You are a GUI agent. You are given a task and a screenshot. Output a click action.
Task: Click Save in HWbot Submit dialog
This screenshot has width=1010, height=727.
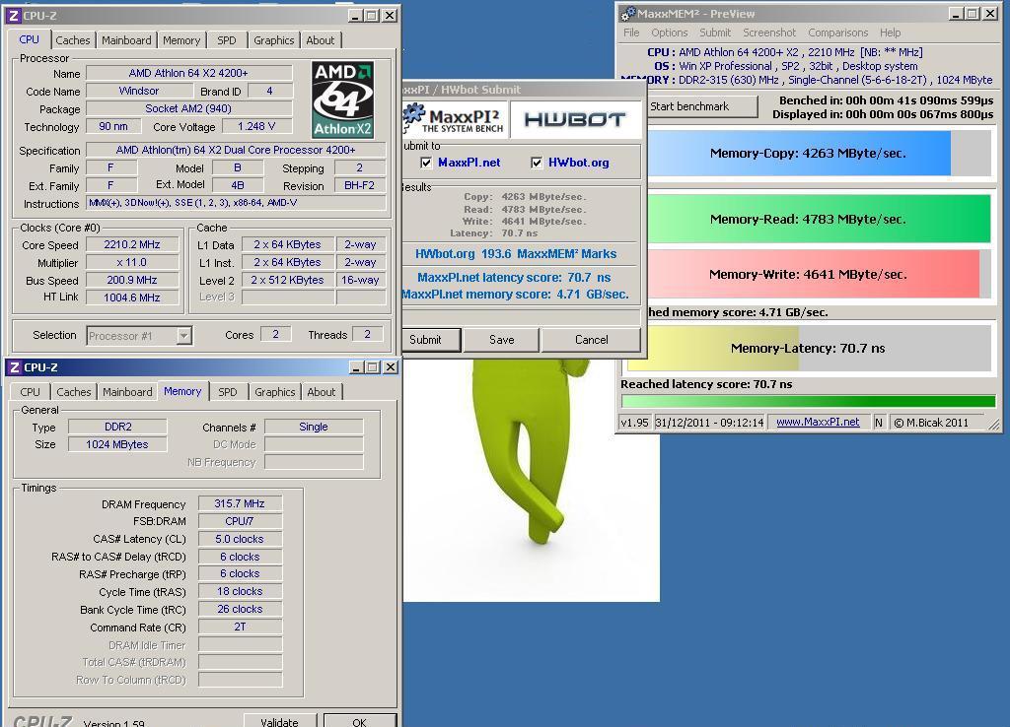501,340
